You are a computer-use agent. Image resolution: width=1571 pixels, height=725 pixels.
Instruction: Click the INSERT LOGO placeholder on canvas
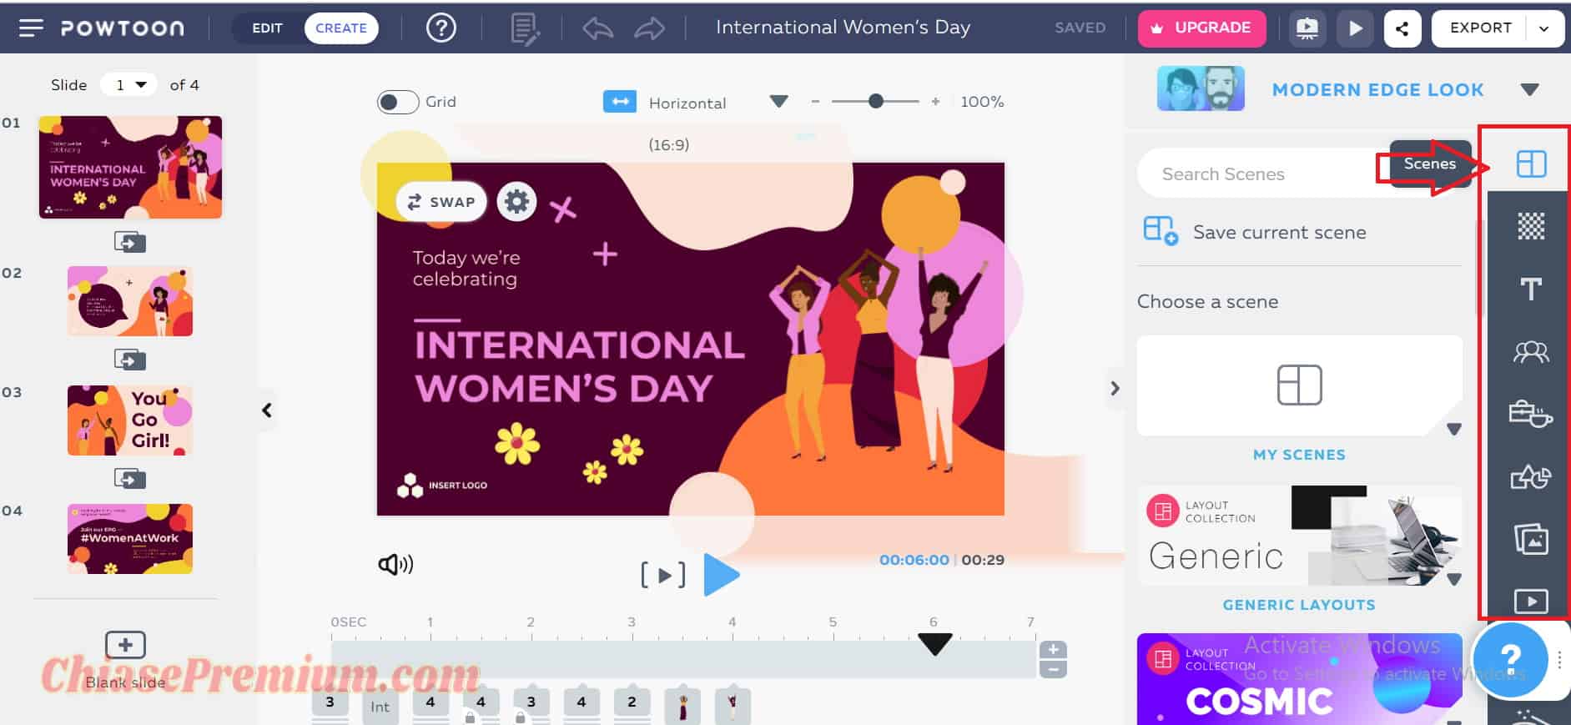tap(442, 485)
